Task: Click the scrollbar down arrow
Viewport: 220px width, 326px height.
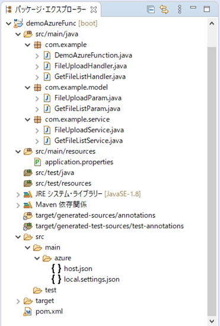Action: (x=212, y=321)
